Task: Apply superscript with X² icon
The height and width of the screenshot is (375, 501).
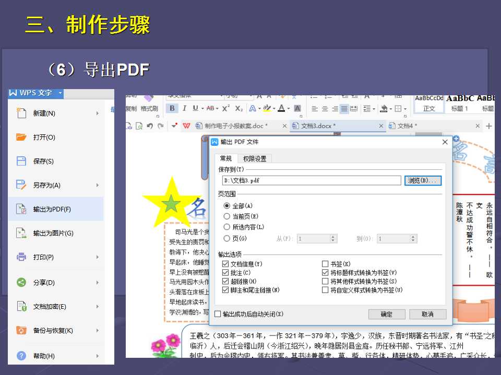Action: [226, 108]
